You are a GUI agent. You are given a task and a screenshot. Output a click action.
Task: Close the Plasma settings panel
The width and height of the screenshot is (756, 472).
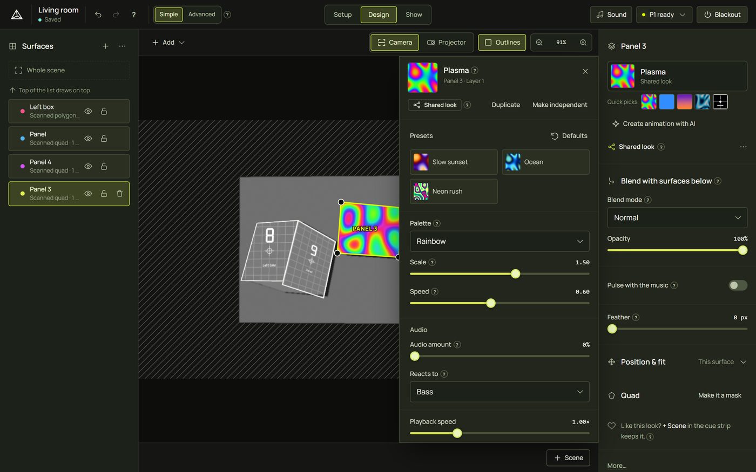(585, 71)
